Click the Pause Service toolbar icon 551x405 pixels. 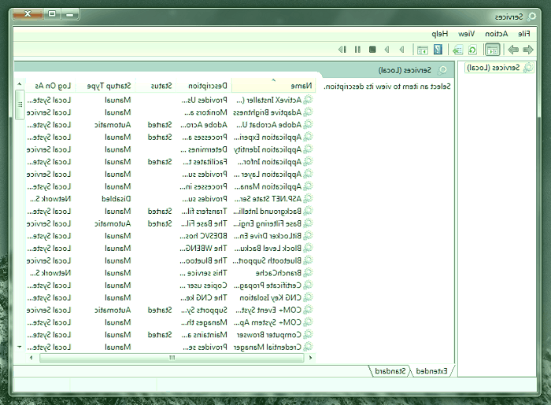pyautogui.click(x=357, y=50)
